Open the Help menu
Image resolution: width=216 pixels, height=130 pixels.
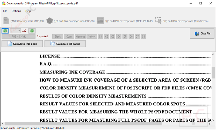(x=28, y=11)
